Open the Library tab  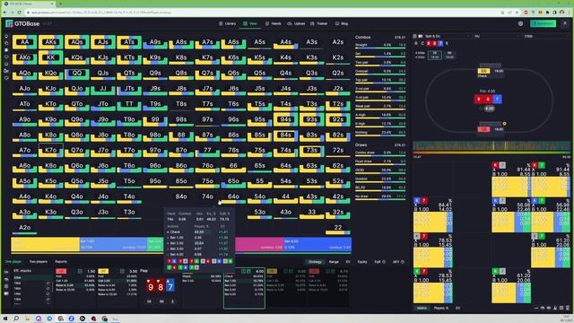pos(227,23)
